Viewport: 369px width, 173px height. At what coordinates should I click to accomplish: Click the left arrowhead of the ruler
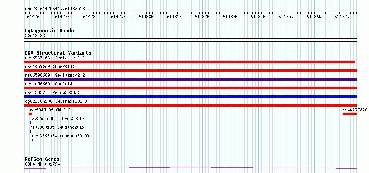tap(26, 13)
